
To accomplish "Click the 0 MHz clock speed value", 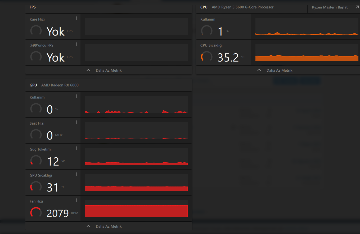I will [x=50, y=135].
